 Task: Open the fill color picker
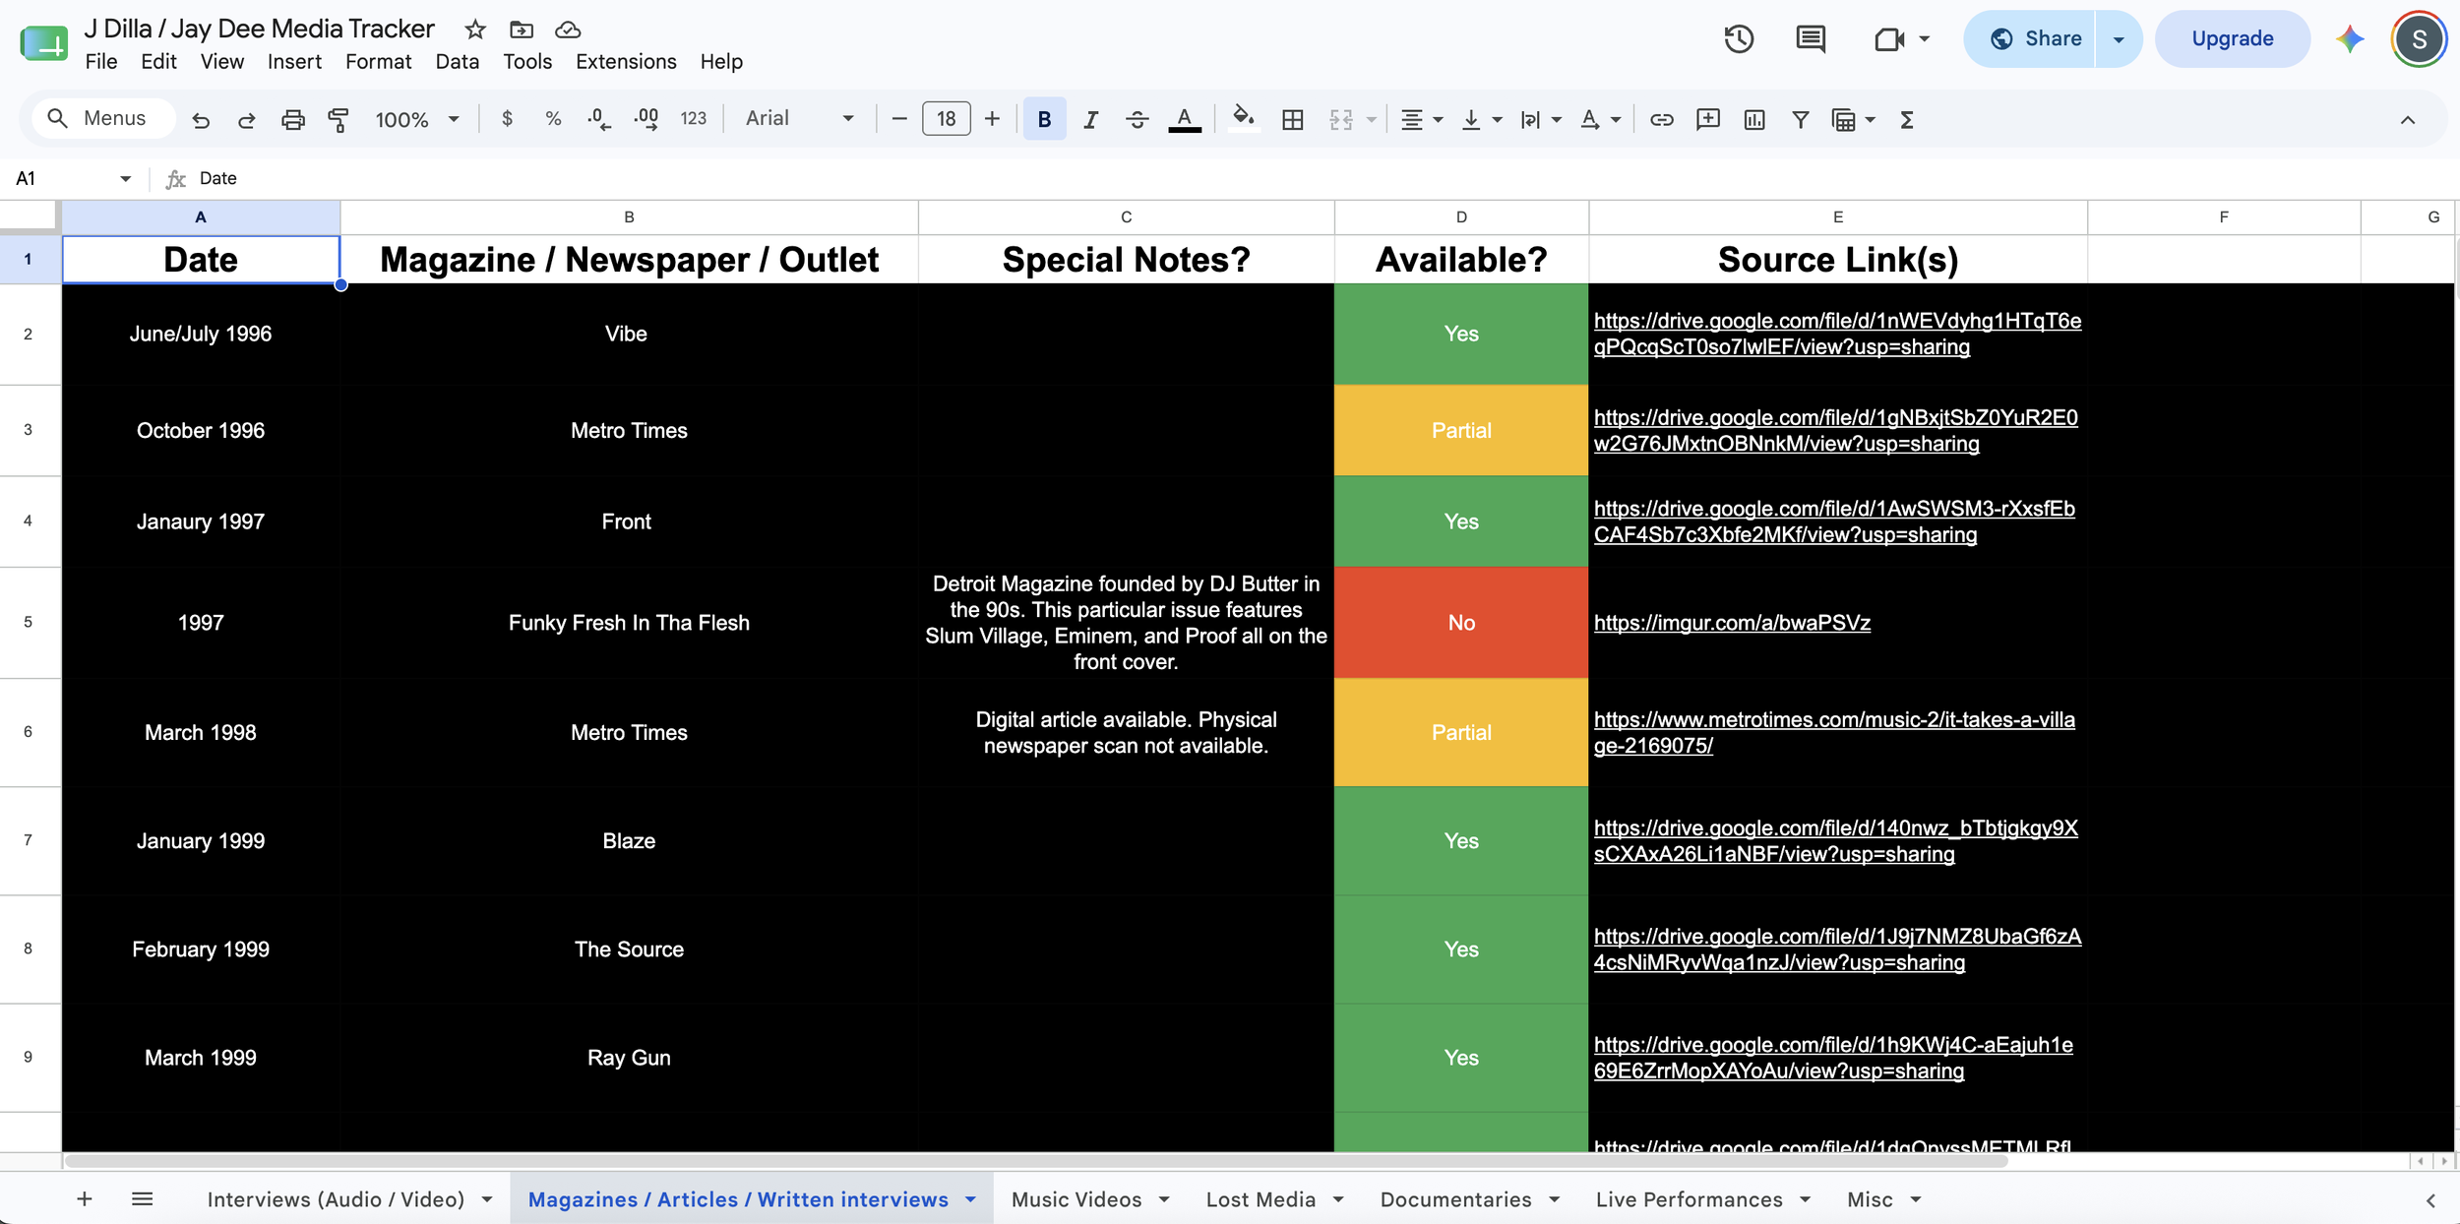click(1244, 119)
